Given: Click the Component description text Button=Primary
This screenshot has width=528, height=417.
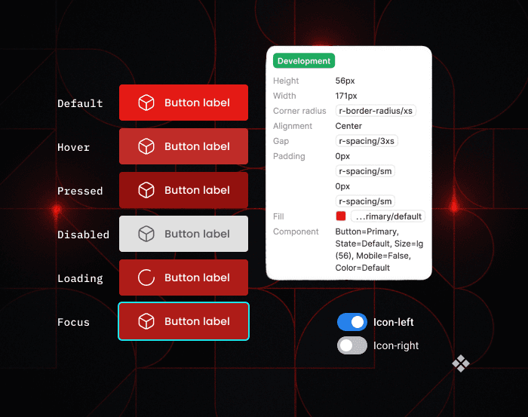Looking at the screenshot, I should [x=379, y=250].
